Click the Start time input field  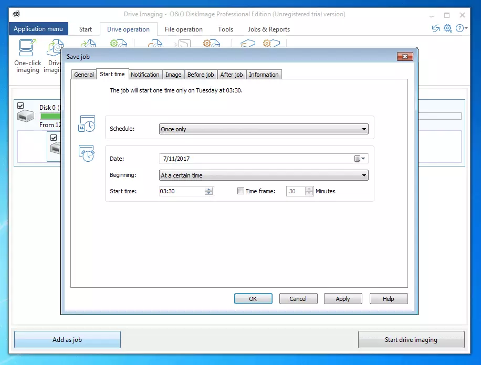pyautogui.click(x=181, y=191)
